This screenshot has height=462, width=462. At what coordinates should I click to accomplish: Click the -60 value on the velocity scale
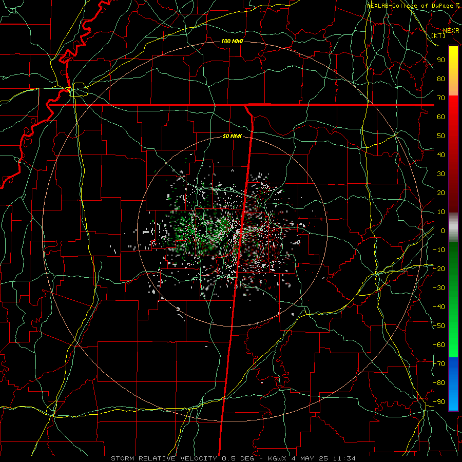pyautogui.click(x=439, y=345)
